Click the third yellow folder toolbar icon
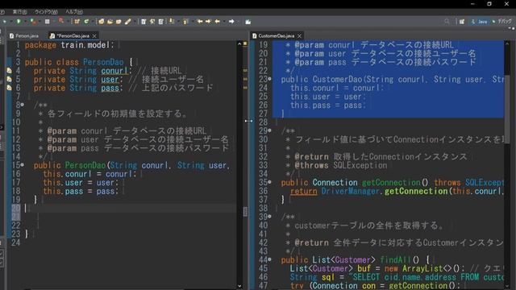This screenshot has height=290, width=516. [119, 22]
